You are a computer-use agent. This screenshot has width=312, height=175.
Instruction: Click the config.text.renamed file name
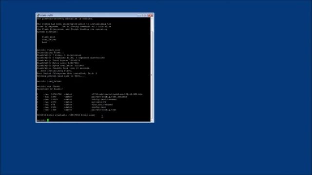(104, 99)
